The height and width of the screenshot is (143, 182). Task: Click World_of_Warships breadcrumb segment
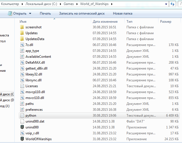tap(95, 4)
